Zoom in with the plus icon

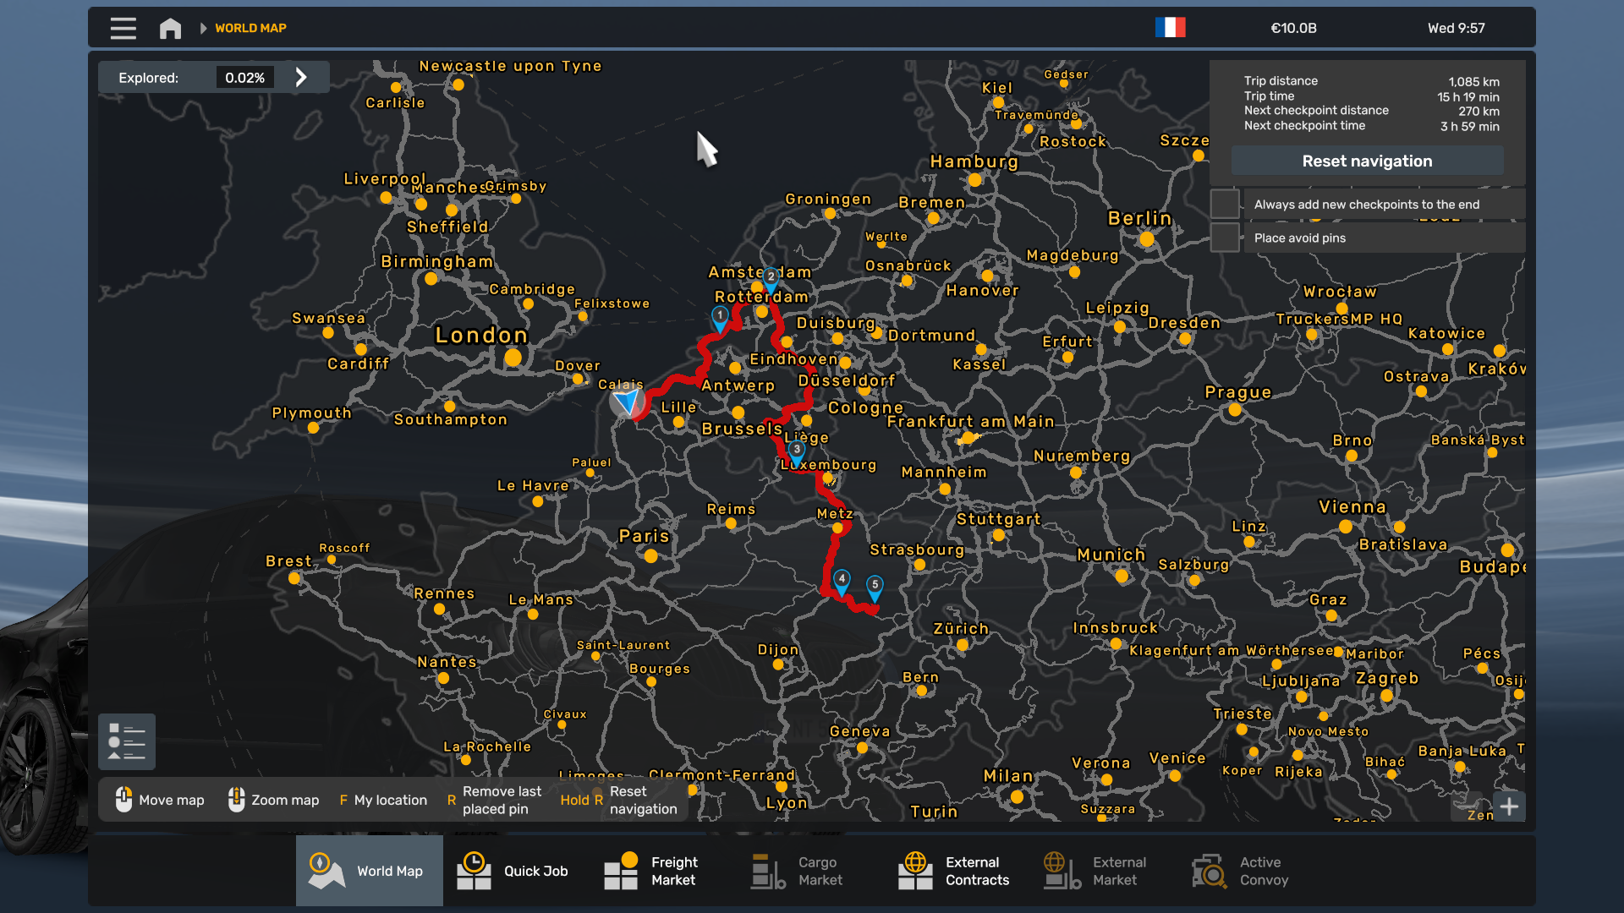point(1509,806)
